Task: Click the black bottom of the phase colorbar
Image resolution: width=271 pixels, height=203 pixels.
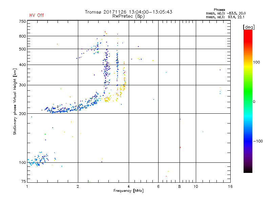Action: click(248, 170)
